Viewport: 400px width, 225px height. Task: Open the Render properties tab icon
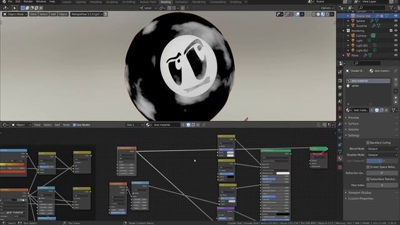340,81
